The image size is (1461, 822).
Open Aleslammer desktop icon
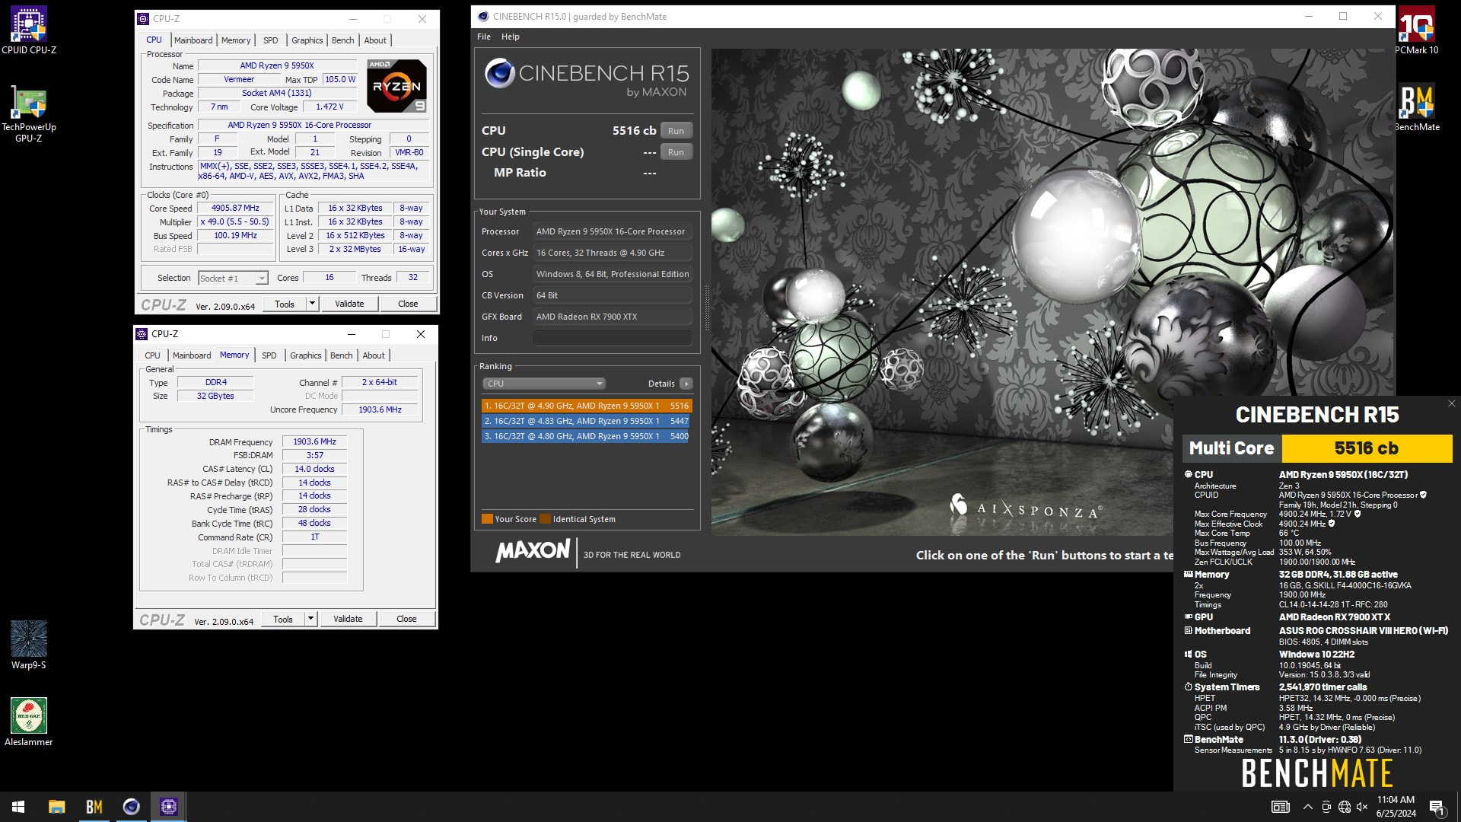pyautogui.click(x=29, y=722)
